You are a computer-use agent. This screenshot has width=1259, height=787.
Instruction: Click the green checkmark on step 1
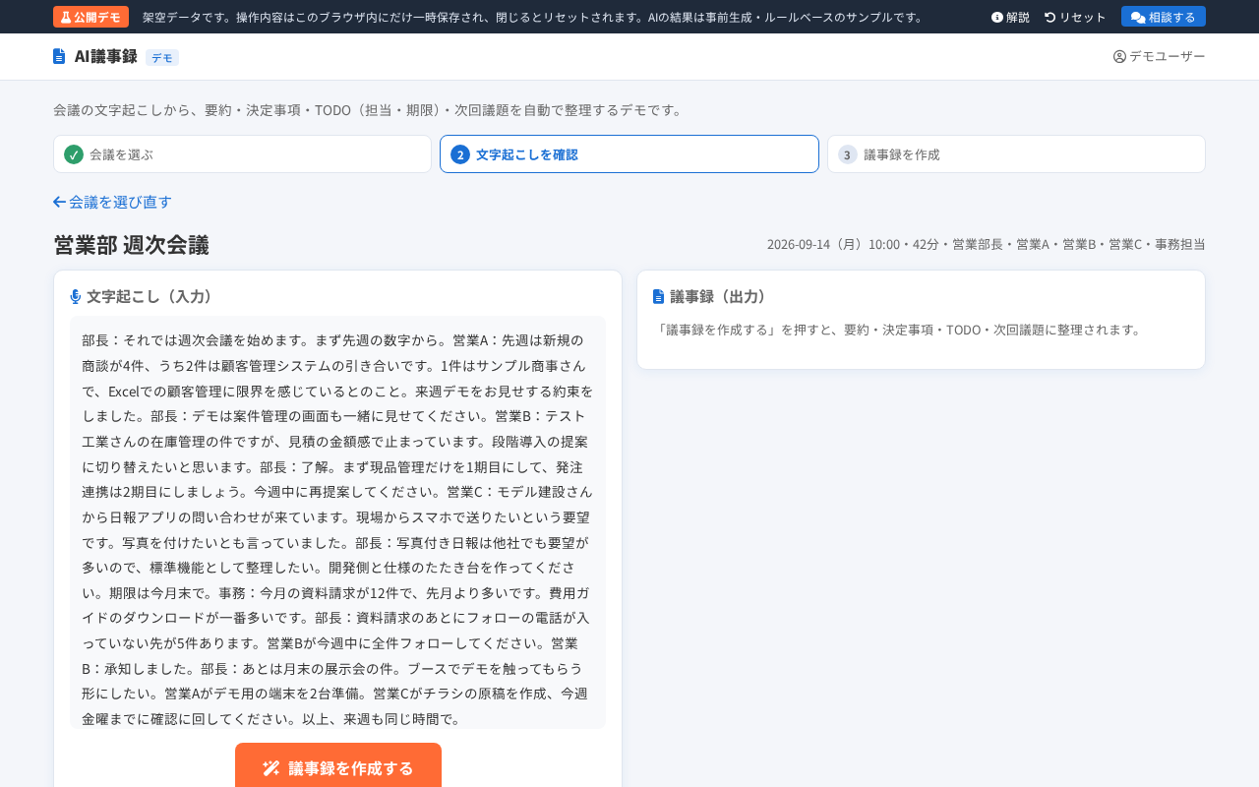pyautogui.click(x=74, y=154)
